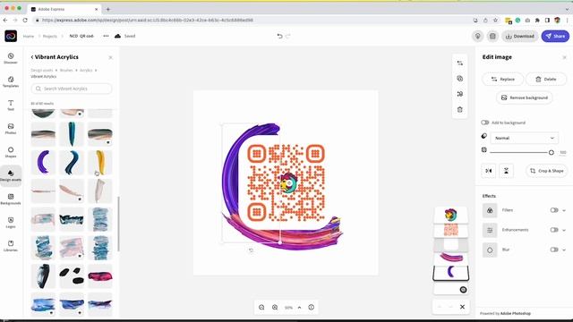Click the trash icon in canvas toolbar
Viewport: 573px width, 322px height.
click(x=459, y=109)
